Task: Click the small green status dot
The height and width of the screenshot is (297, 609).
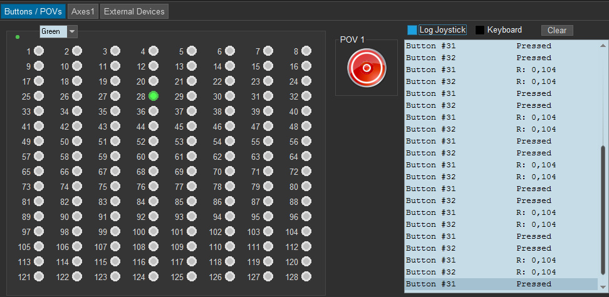Action: pyautogui.click(x=18, y=37)
